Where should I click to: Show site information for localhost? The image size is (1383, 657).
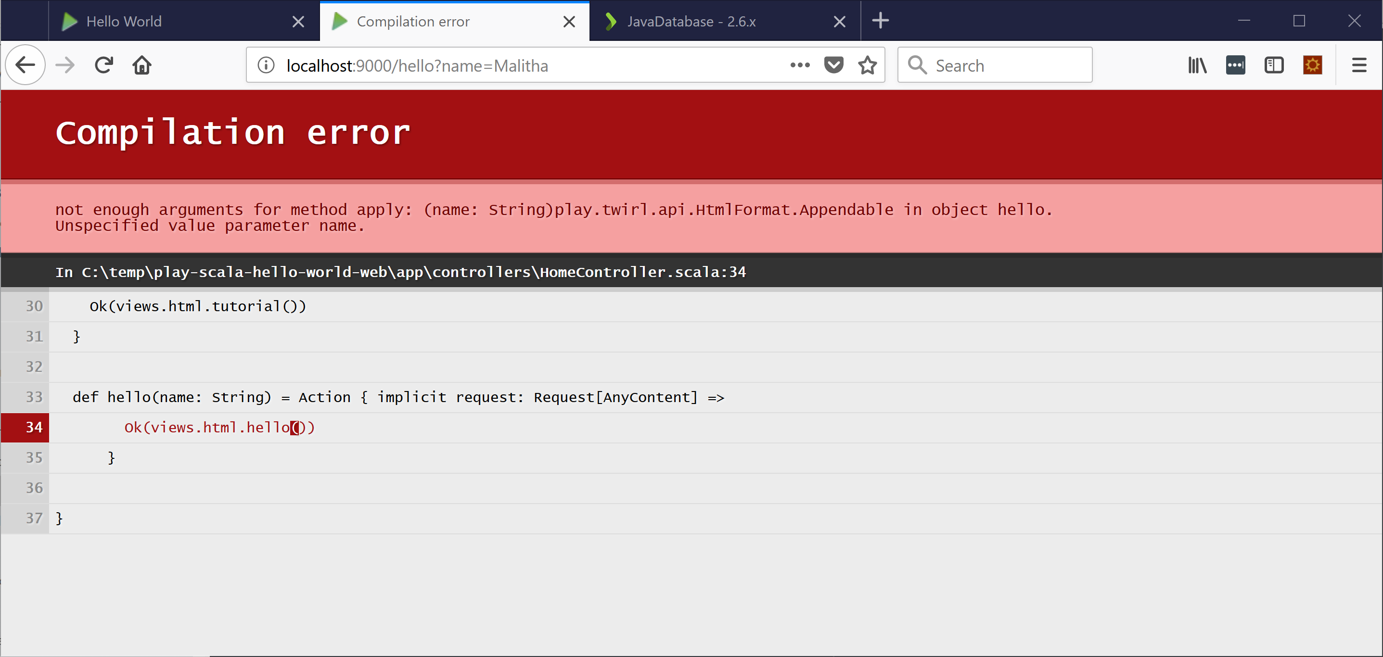tap(266, 65)
